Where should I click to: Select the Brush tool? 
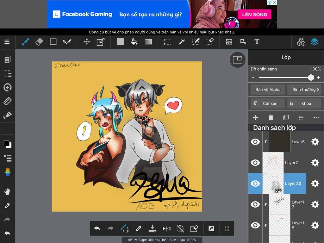25,42
